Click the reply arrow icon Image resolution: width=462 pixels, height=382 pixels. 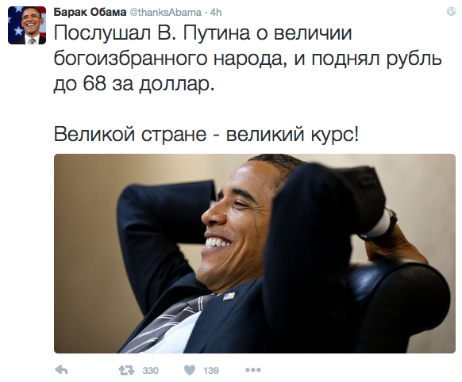click(x=61, y=370)
